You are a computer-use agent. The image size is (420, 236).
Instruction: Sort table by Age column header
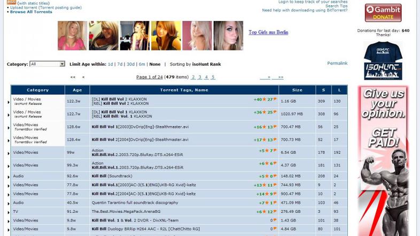(77, 90)
